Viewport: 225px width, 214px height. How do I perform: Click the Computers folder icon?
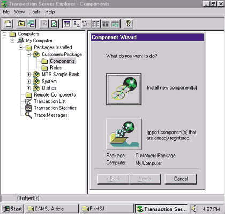tap(12, 34)
